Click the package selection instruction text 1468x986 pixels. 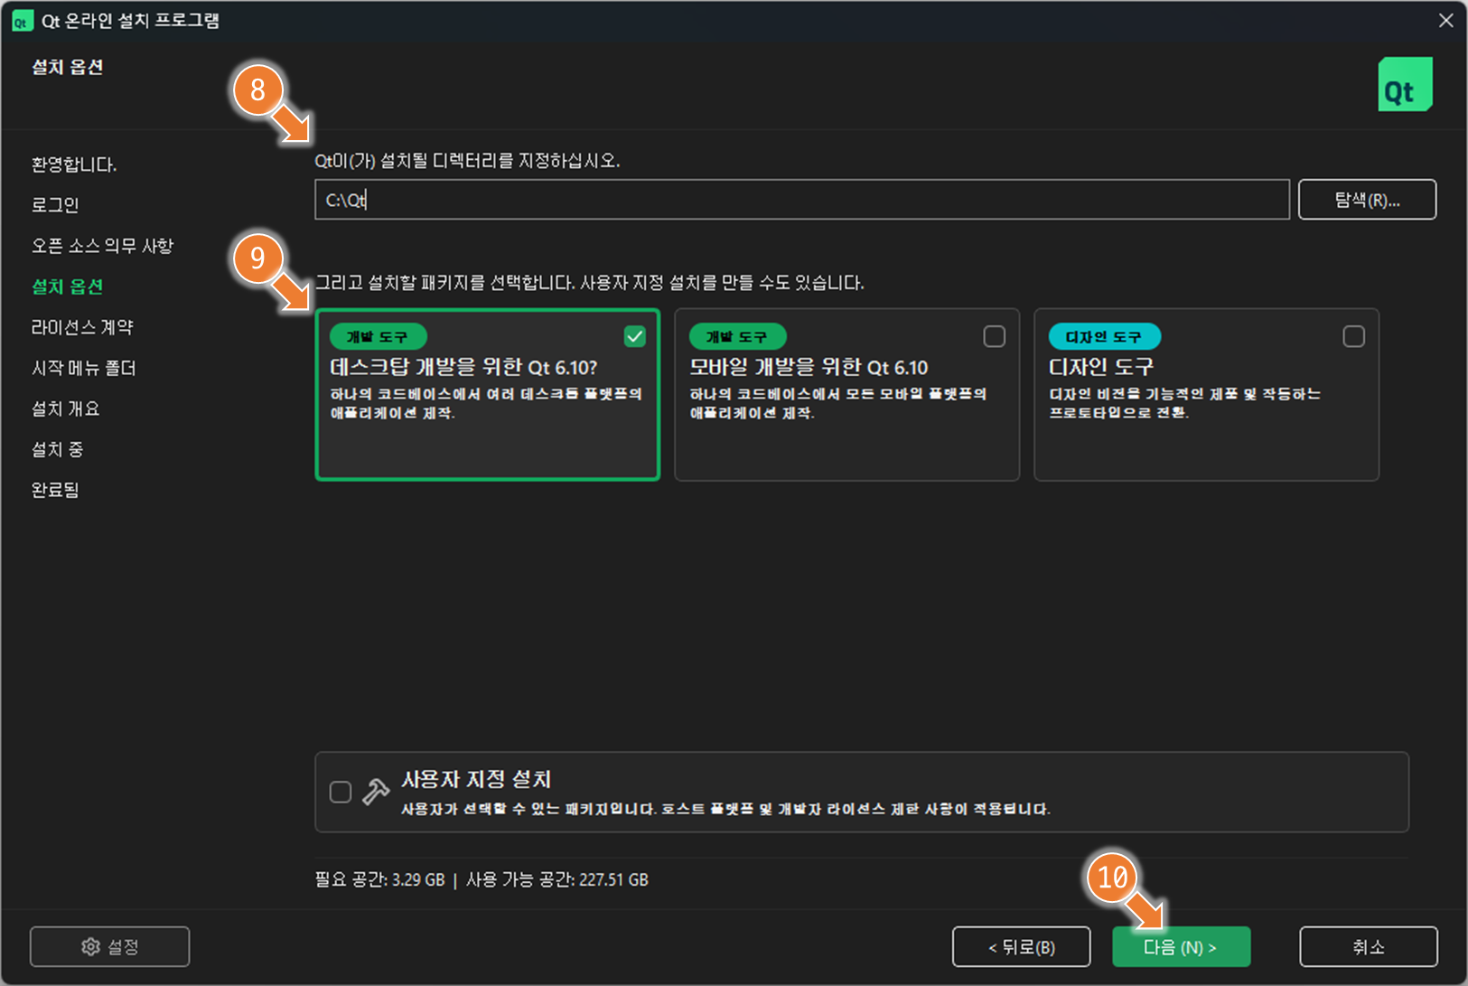pyautogui.click(x=589, y=283)
